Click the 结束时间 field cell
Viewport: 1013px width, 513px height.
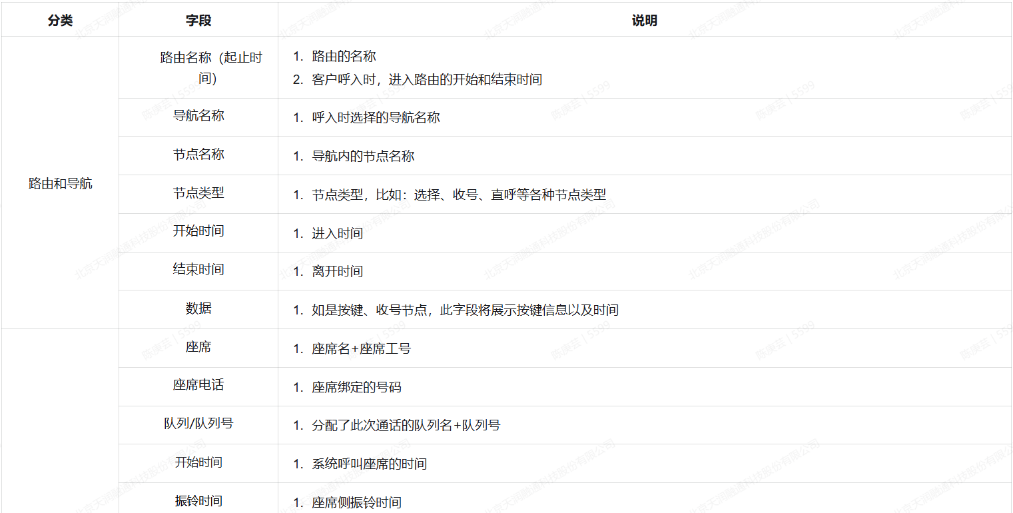click(198, 270)
